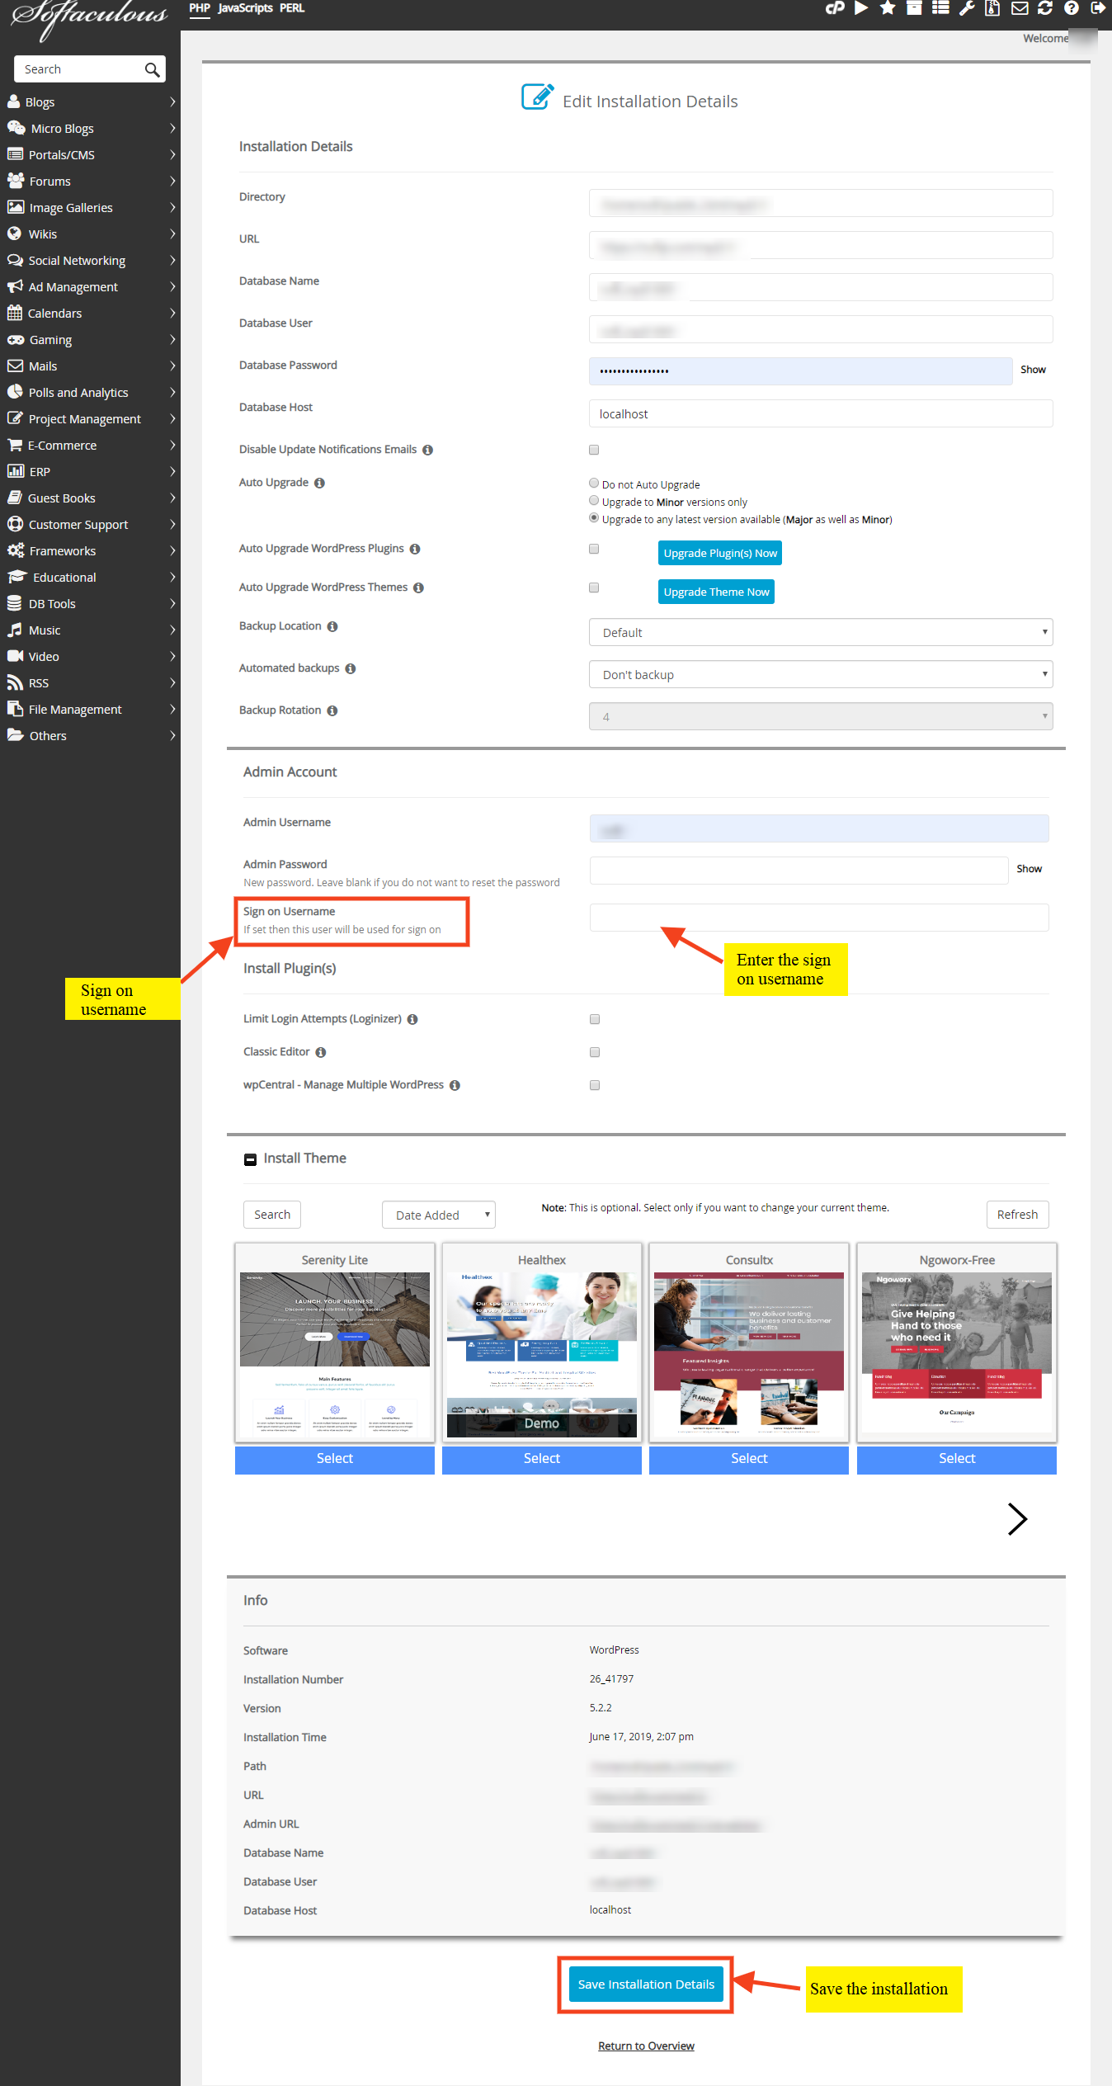1112x2086 pixels.
Task: Click info icon next to Disable Update Notifications Emails
Action: [427, 450]
